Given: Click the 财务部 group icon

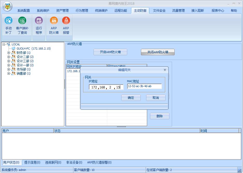Looking at the screenshot, I should [x=13, y=53].
